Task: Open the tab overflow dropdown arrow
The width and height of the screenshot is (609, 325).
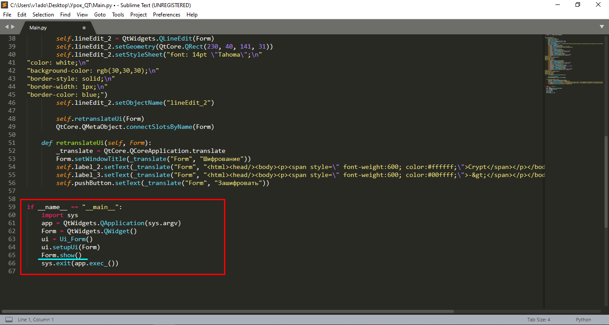Action: click(602, 27)
